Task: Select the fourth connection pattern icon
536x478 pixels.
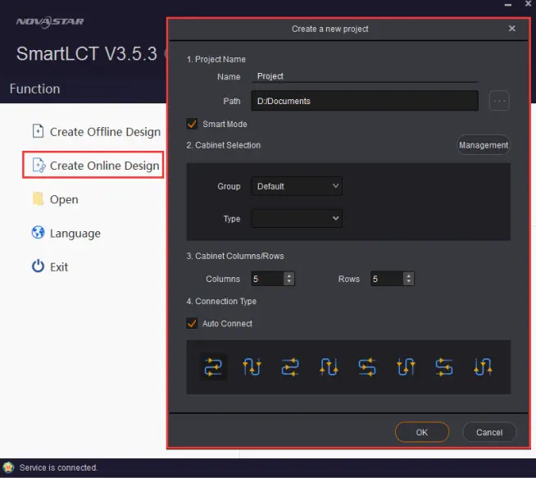Action: coord(329,366)
